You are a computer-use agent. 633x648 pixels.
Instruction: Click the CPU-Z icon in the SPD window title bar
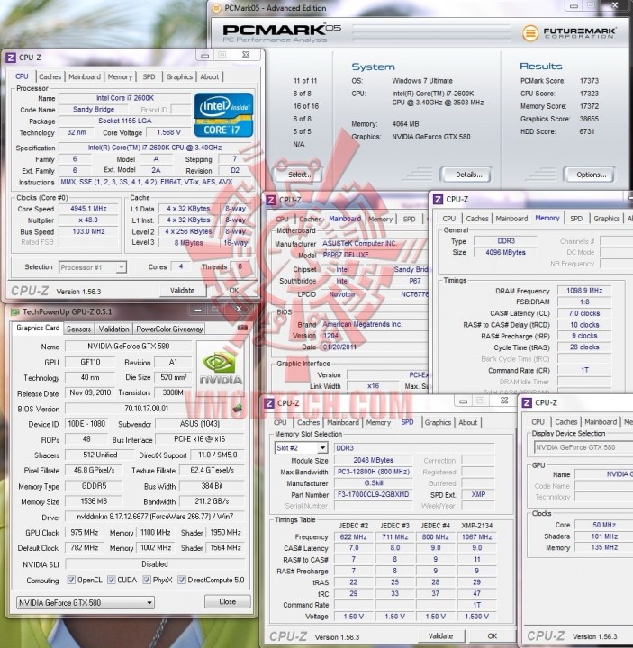point(269,403)
